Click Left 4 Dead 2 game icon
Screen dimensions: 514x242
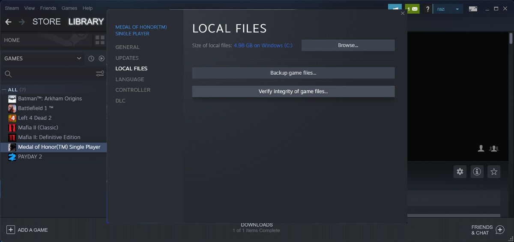point(12,118)
